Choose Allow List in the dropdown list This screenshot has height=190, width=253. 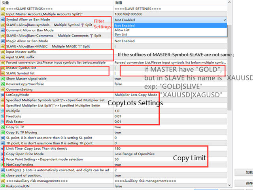coord(170,30)
